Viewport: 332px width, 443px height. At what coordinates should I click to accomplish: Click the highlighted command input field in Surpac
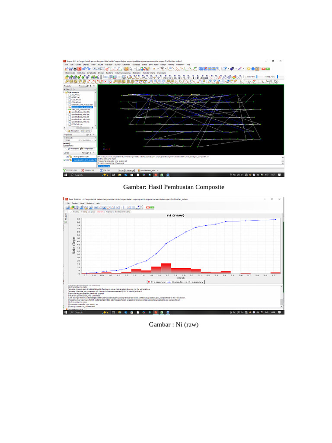(x=190, y=166)
